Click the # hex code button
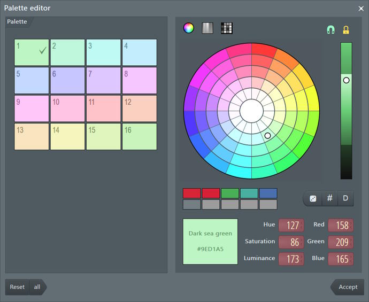The height and width of the screenshot is (302, 369). (x=329, y=198)
